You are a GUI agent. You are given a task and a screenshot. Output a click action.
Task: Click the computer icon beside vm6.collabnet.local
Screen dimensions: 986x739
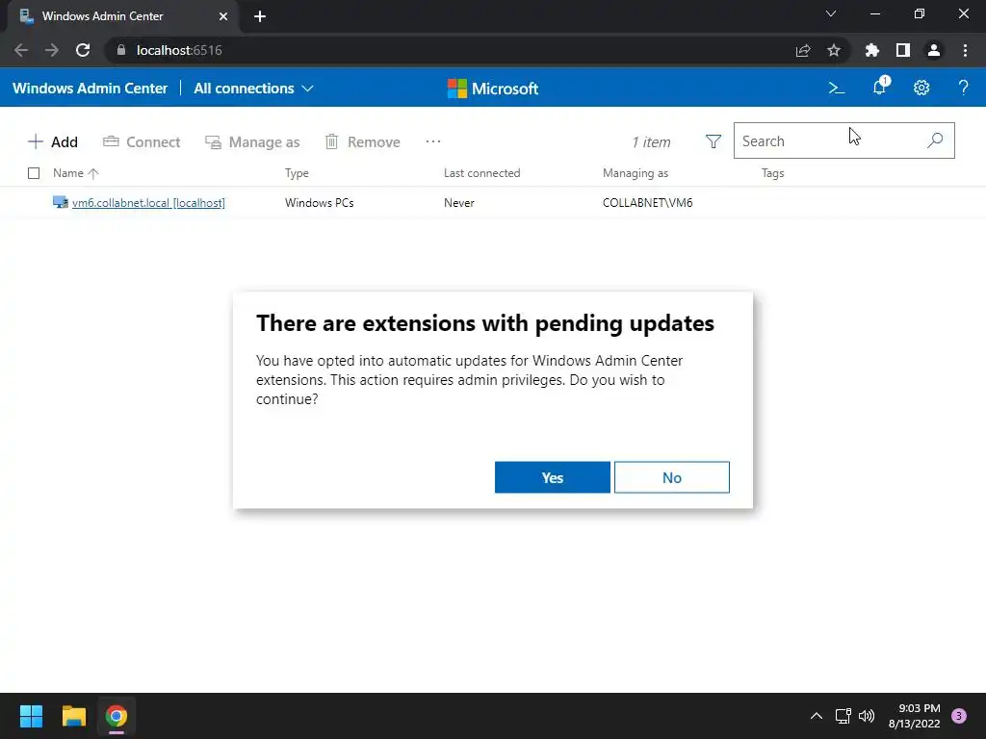coord(61,202)
